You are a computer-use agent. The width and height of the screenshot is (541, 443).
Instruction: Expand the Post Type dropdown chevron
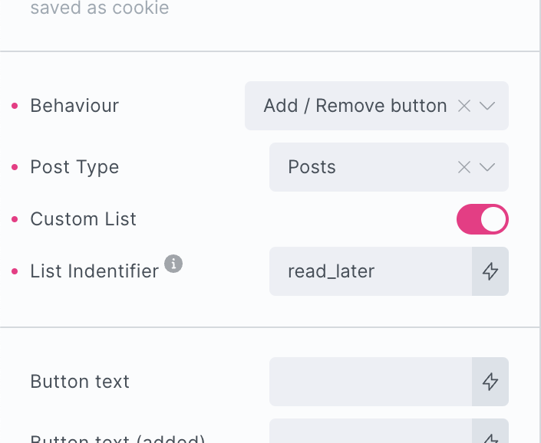click(x=487, y=167)
